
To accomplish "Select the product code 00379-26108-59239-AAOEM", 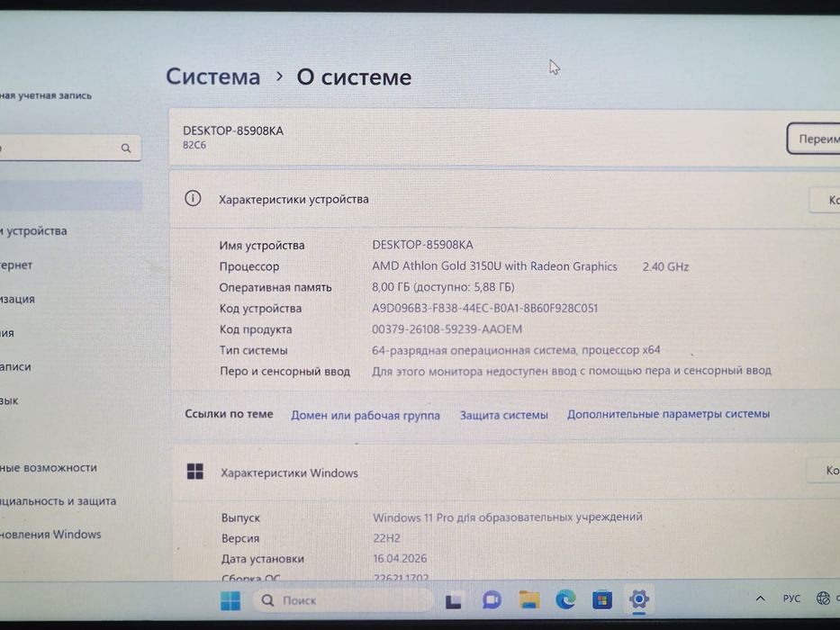I will (x=447, y=328).
